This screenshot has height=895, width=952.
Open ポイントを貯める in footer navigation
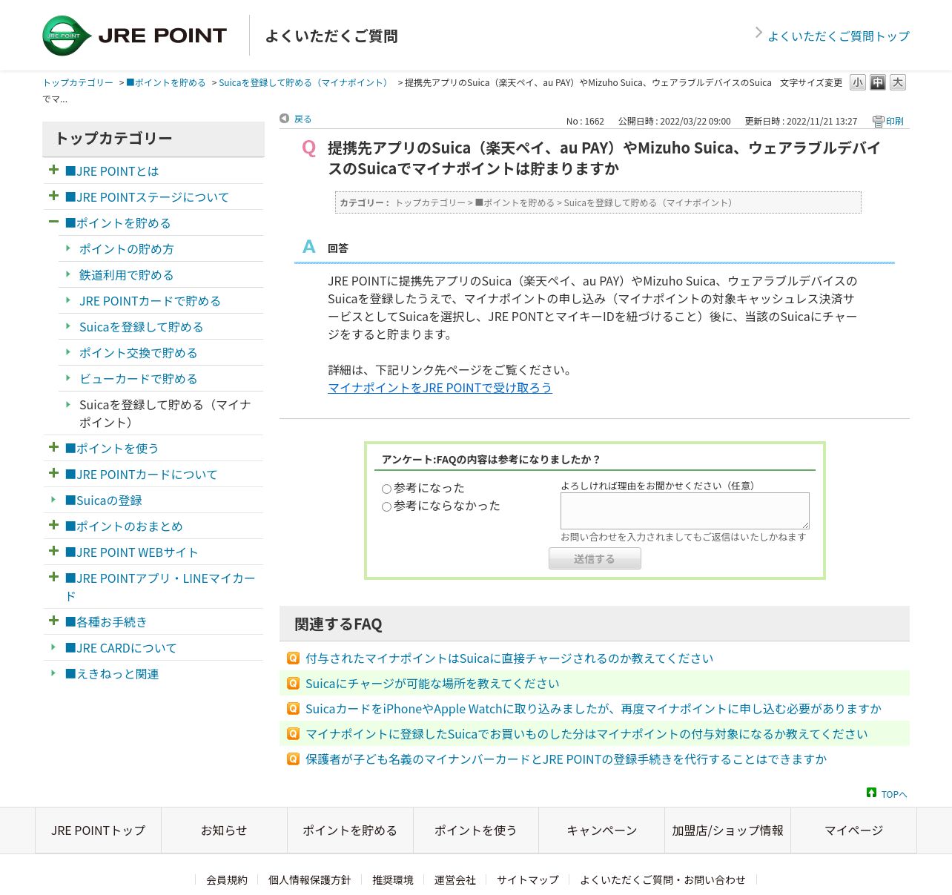350,830
